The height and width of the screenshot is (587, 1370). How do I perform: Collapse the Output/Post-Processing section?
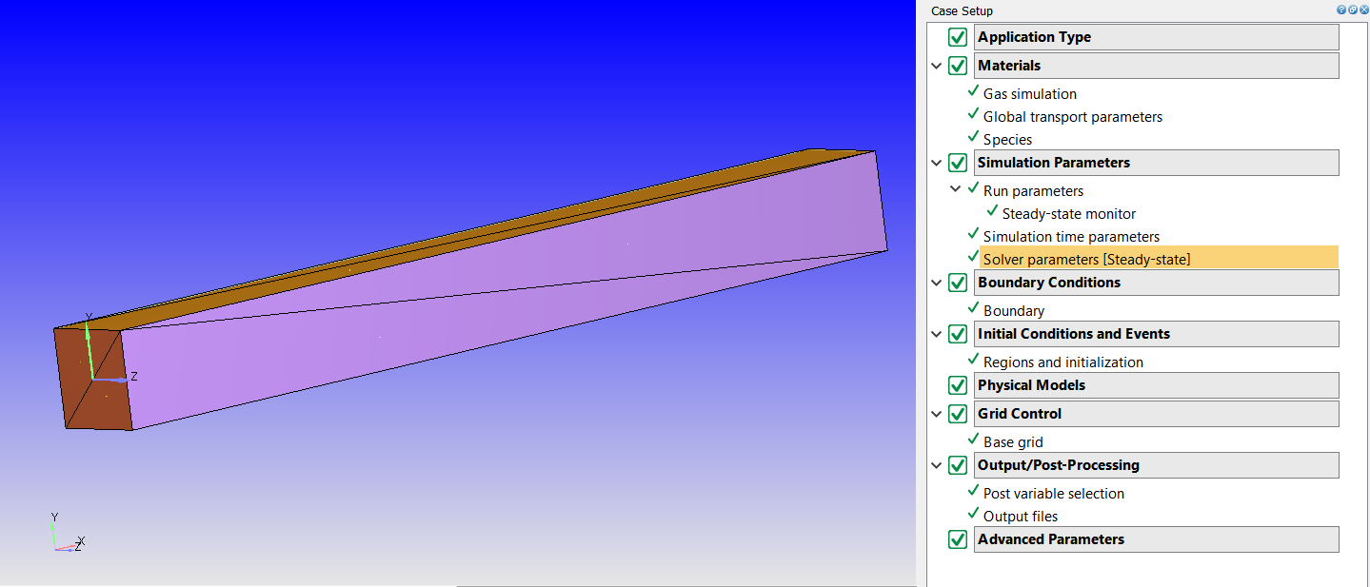tap(937, 464)
